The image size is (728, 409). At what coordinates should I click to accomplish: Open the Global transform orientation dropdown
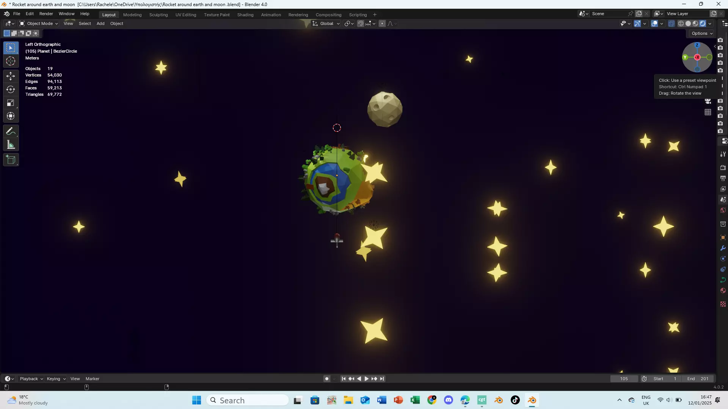click(326, 23)
